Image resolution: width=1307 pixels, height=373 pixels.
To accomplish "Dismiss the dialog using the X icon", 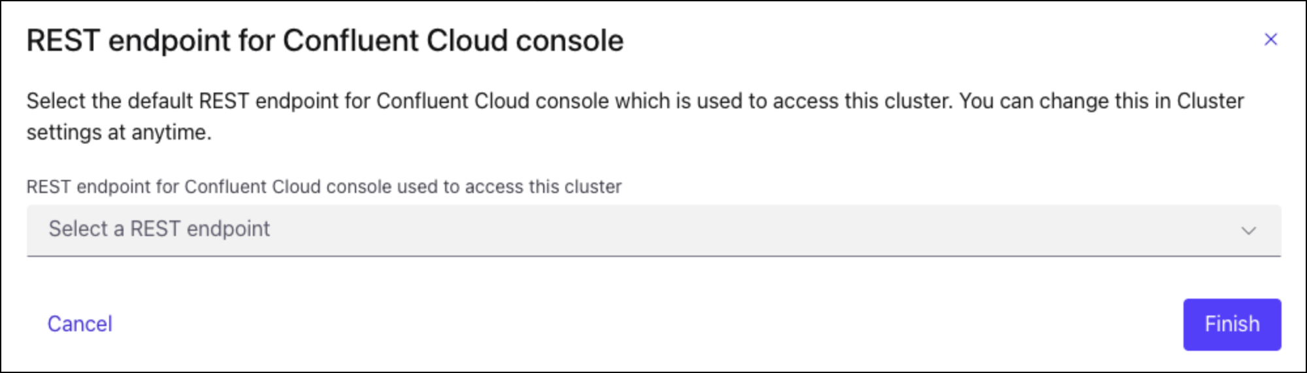I will (1270, 40).
